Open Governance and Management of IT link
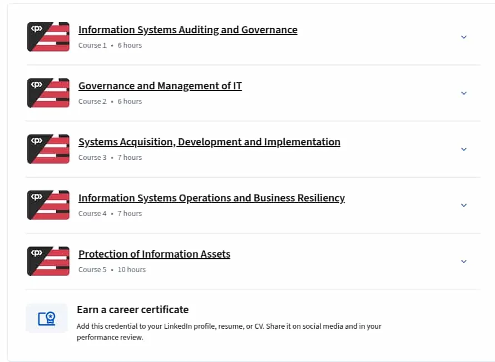 pos(160,86)
